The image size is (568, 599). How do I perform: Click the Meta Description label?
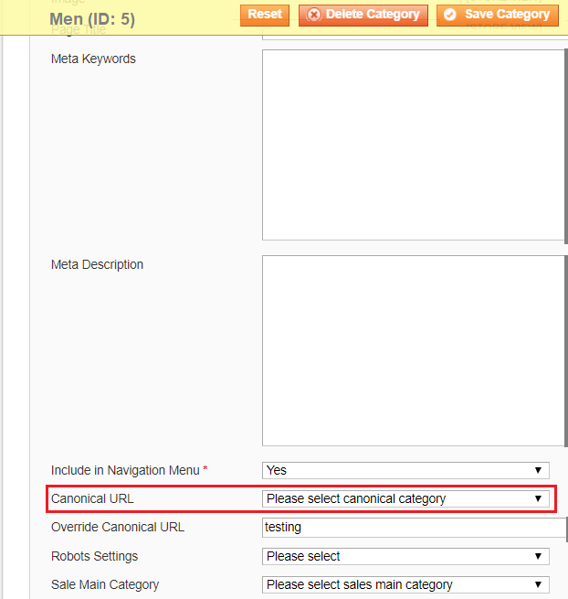point(97,265)
